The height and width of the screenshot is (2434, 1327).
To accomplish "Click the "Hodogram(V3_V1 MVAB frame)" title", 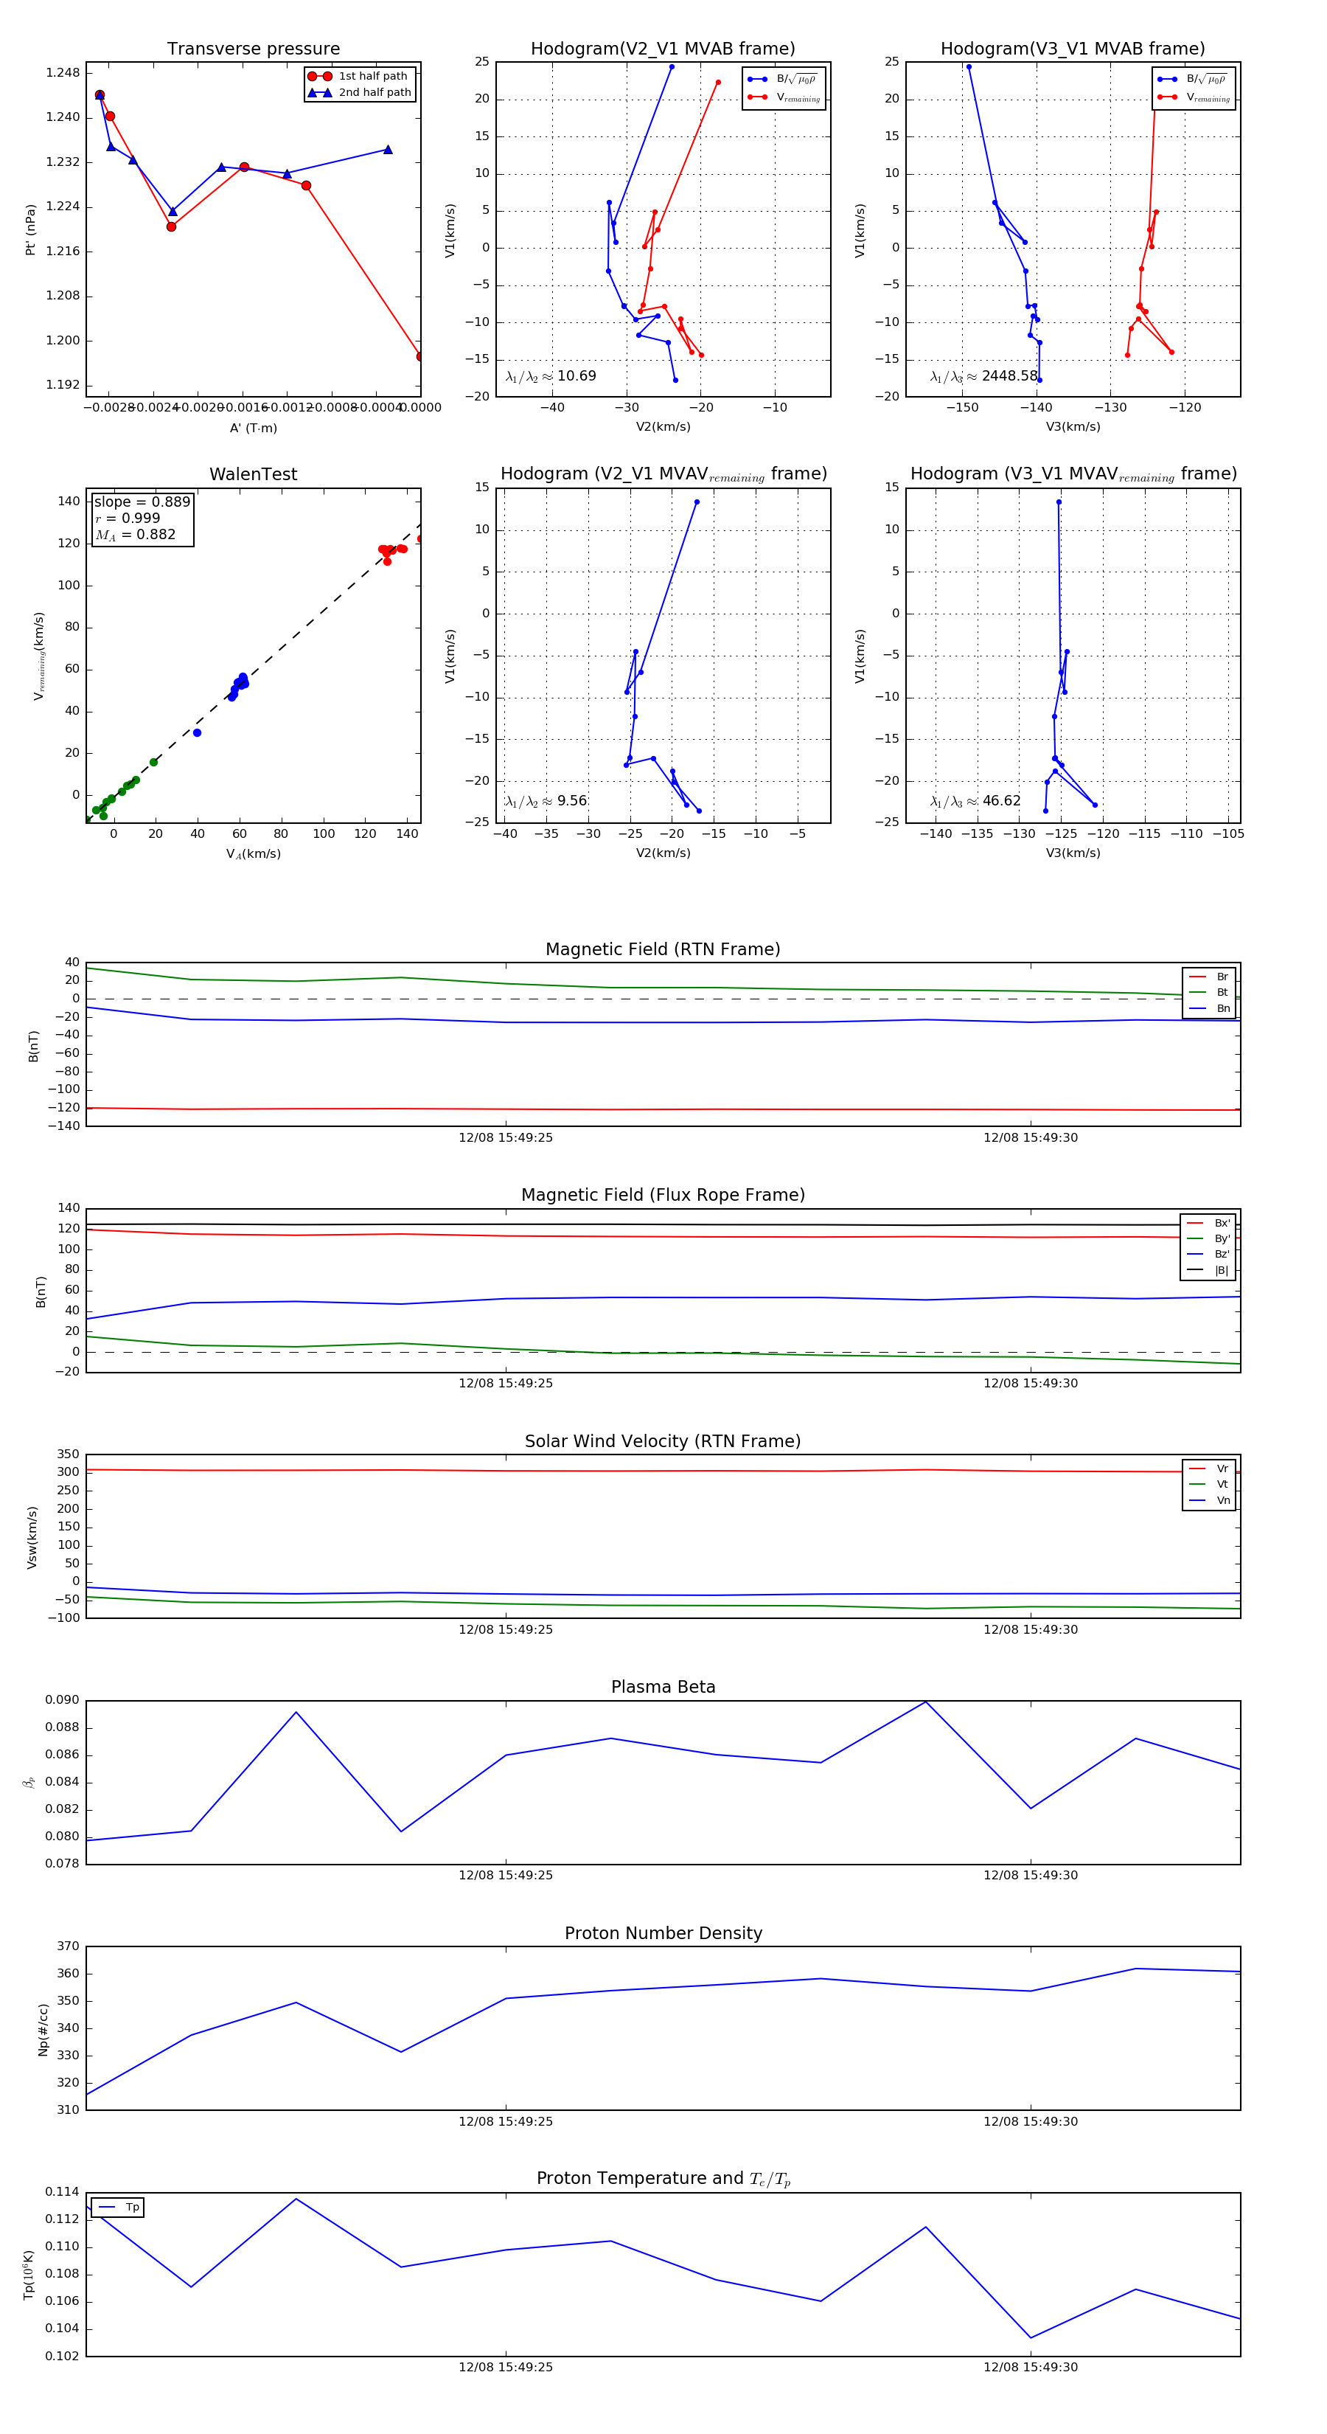I will pyautogui.click(x=1073, y=48).
